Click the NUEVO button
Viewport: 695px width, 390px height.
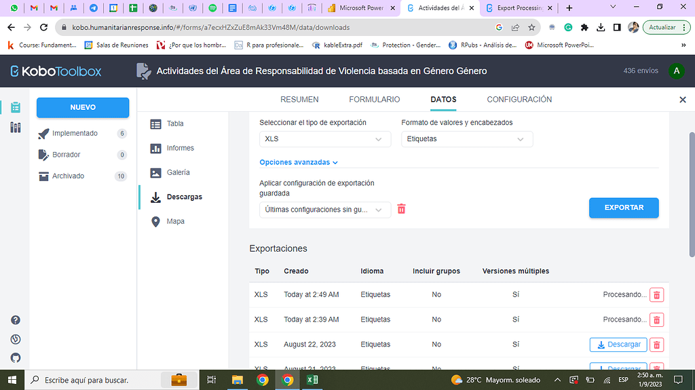click(x=83, y=107)
